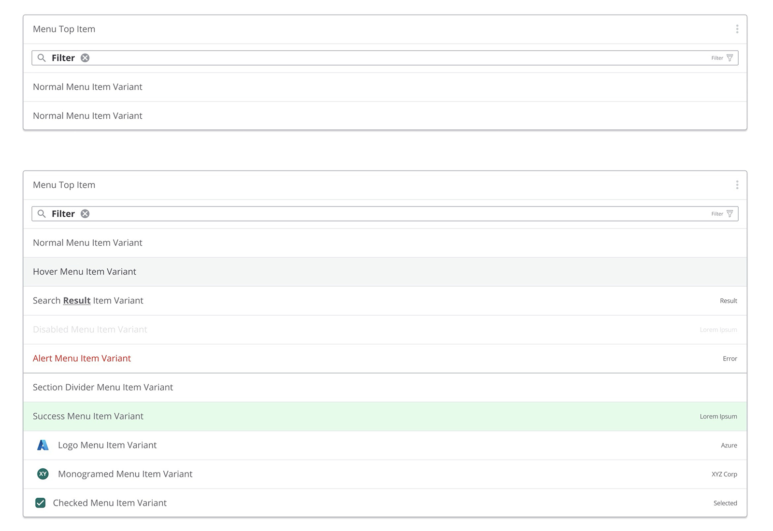Click the Azure logo icon

pyautogui.click(x=43, y=445)
